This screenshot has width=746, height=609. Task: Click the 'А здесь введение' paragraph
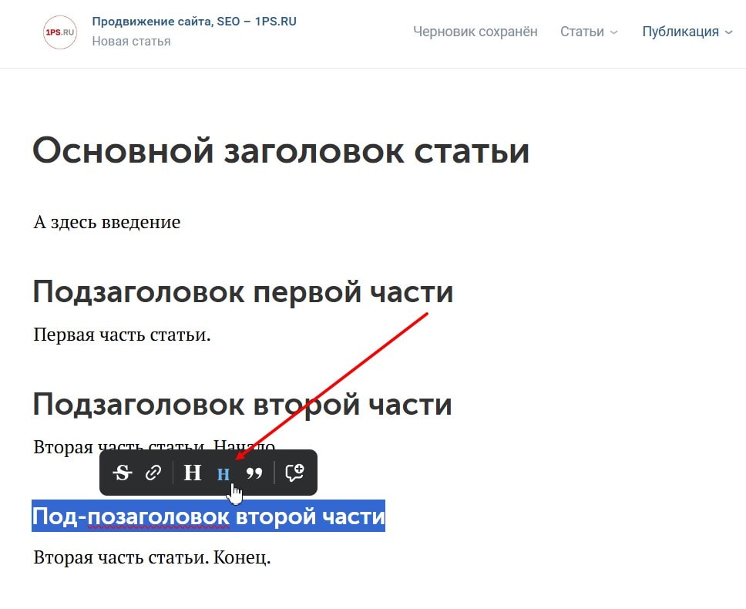[x=107, y=222]
